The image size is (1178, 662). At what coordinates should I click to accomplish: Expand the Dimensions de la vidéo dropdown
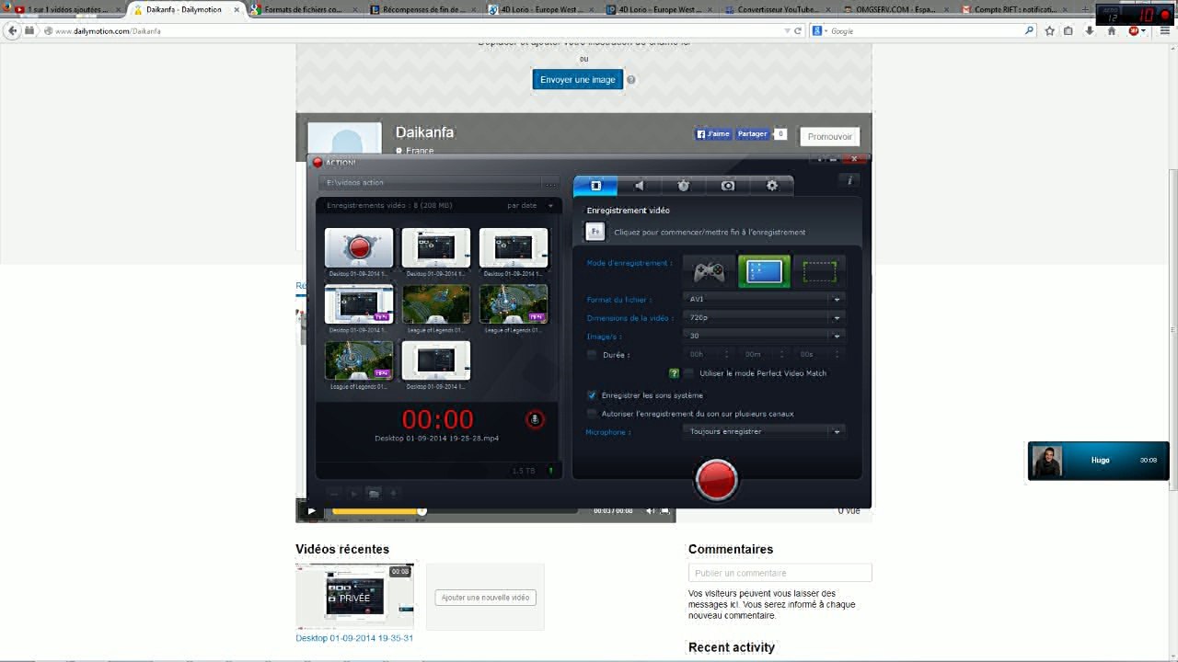[x=763, y=317]
